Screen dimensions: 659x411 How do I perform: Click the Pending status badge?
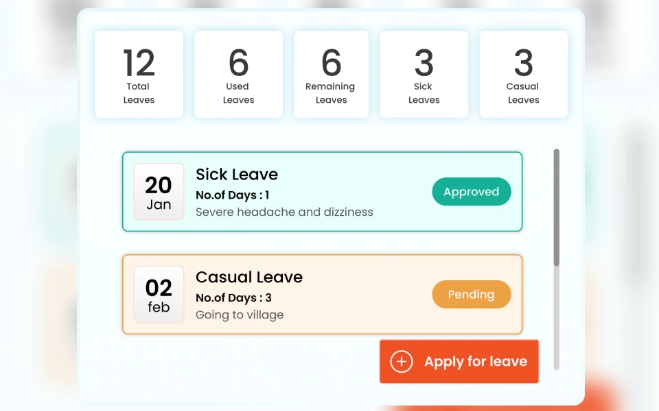[471, 295]
